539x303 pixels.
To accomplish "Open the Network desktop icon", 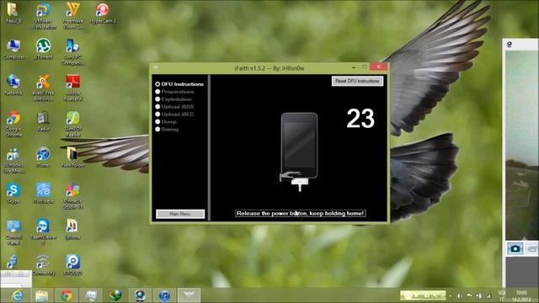I will pos(13,85).
